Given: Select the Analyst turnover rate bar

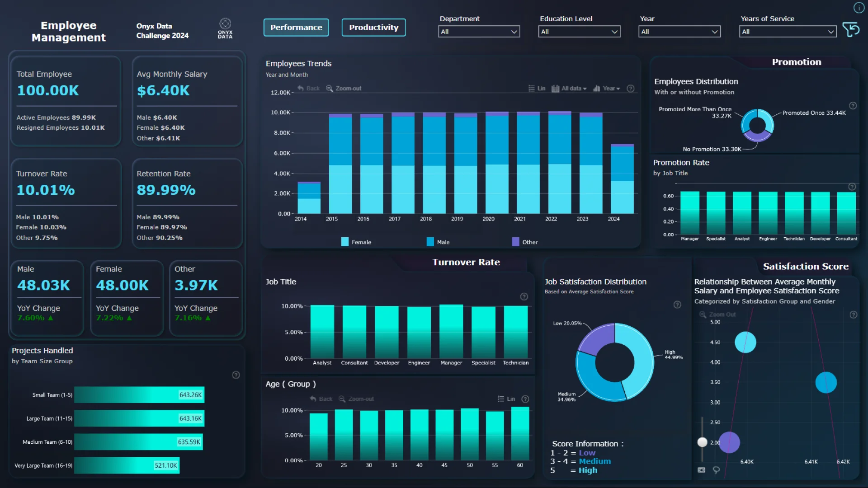Looking at the screenshot, I should pos(322,332).
